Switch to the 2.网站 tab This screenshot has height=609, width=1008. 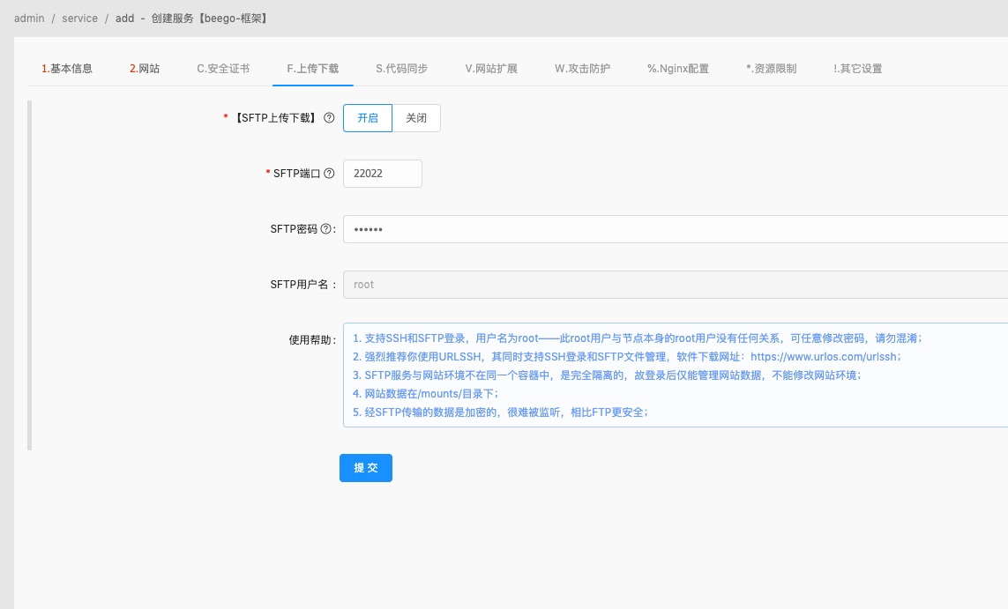[x=145, y=69]
